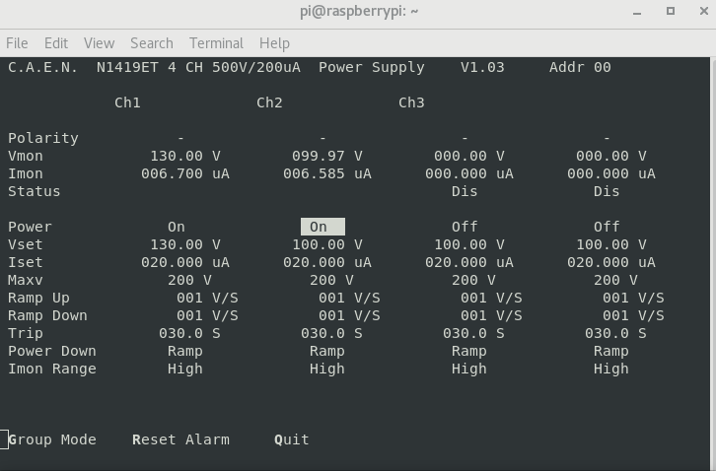Viewport: 716px width, 471px height.
Task: Click Ch1 Trip 030.0 S value
Action: point(189,333)
